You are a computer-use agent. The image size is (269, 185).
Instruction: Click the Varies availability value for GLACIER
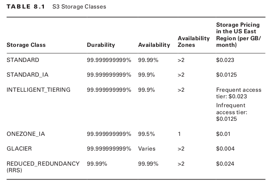tap(147, 149)
